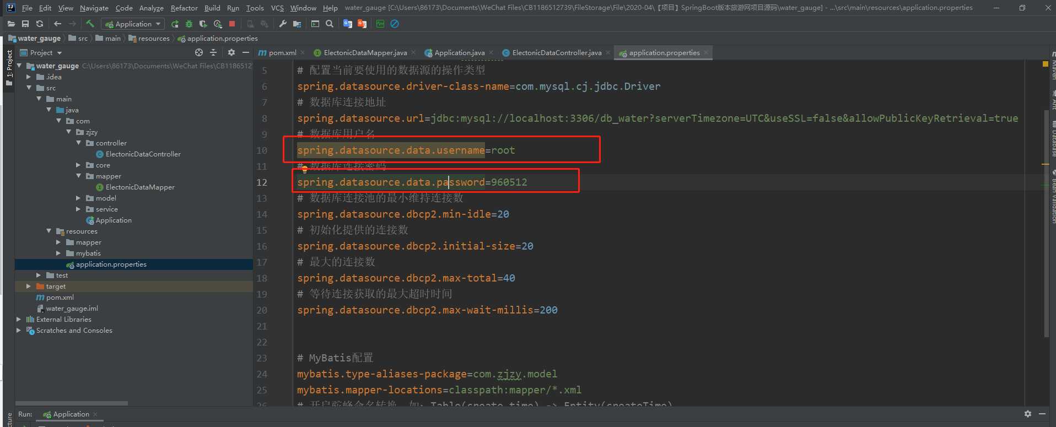1056x427 pixels.
Task: Click the Build Project hammer icon
Action: (x=90, y=24)
